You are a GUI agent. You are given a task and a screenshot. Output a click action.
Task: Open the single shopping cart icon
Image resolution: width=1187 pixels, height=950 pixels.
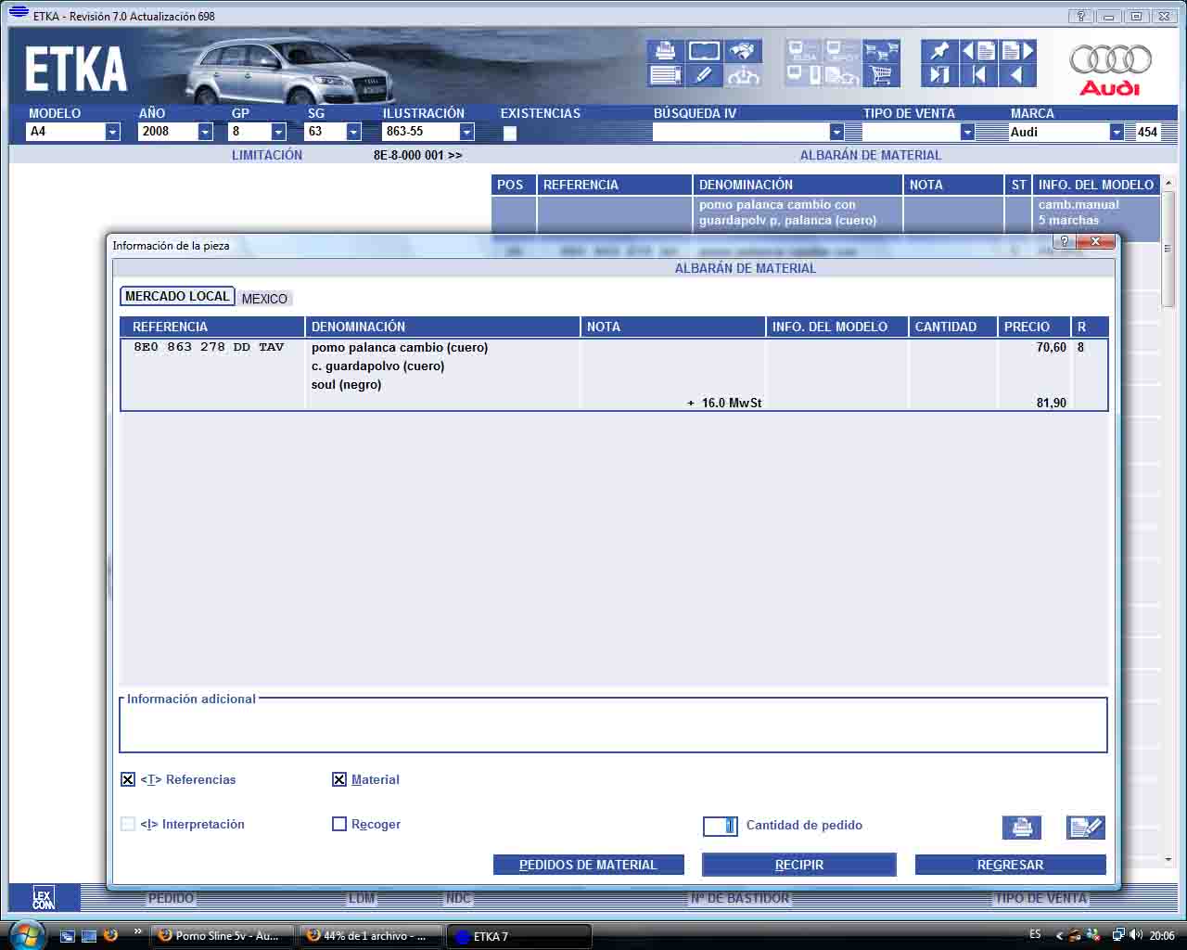[x=881, y=75]
